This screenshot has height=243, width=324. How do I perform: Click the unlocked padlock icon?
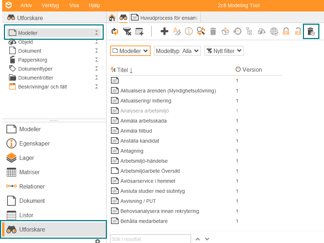coord(298,31)
